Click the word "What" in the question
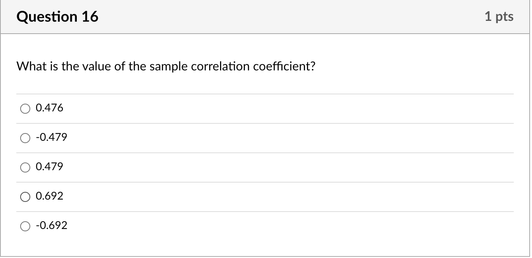532x258 pixels. pyautogui.click(x=29, y=67)
